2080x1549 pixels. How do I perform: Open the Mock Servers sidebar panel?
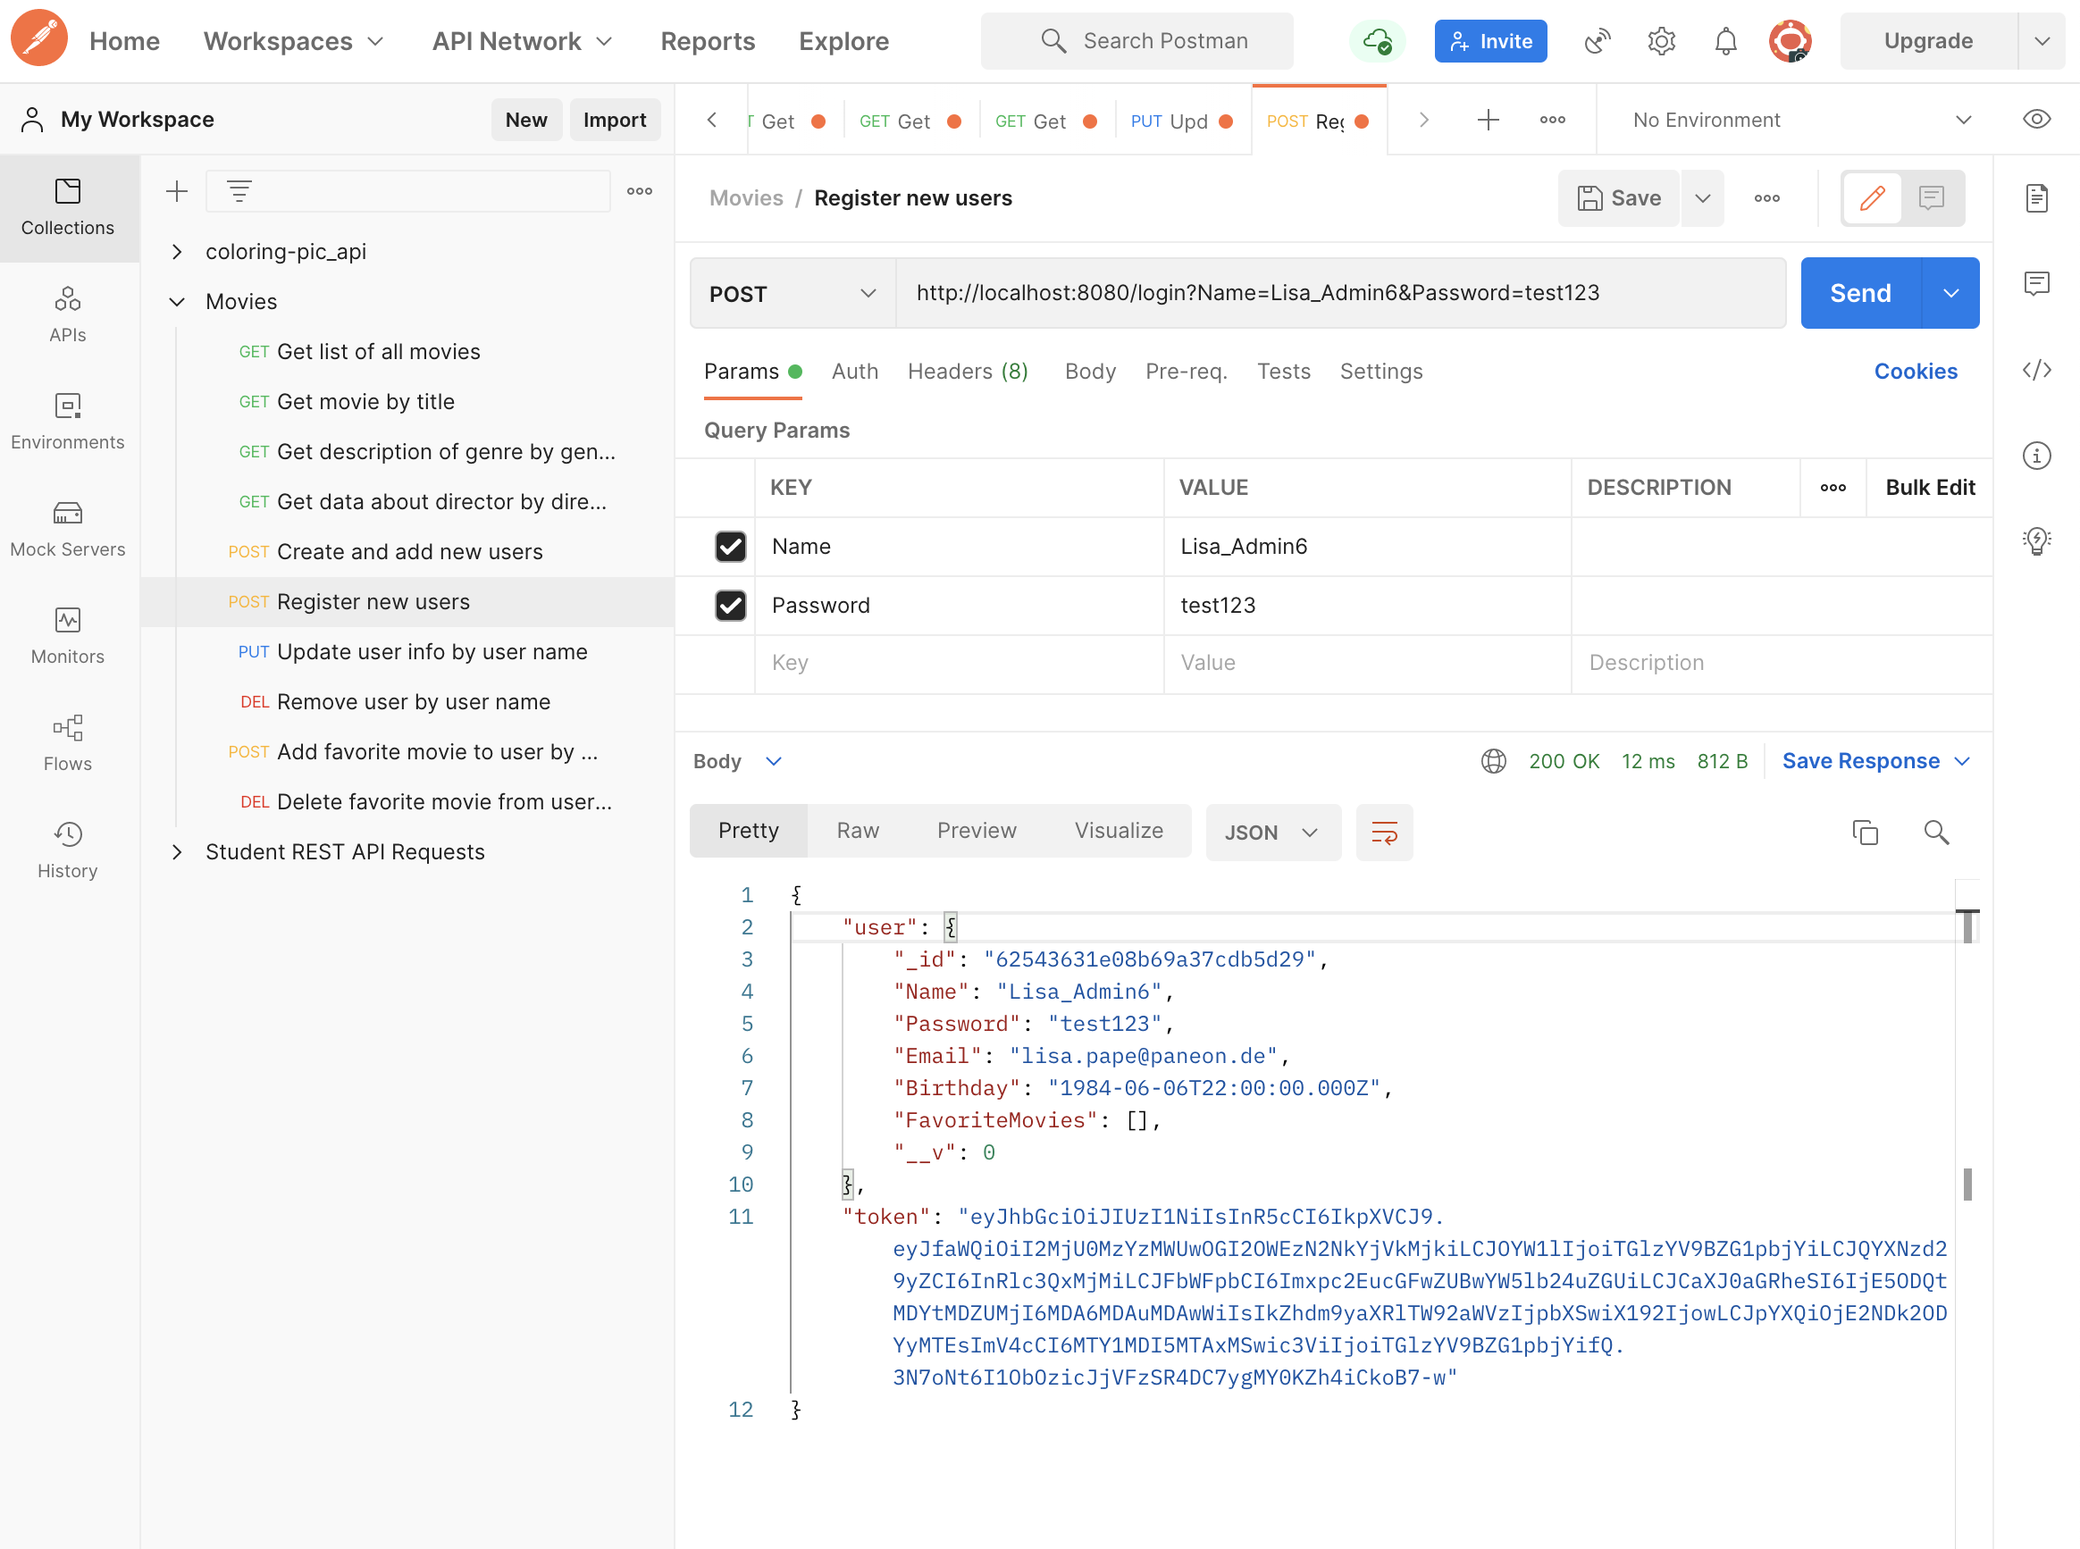[x=68, y=529]
